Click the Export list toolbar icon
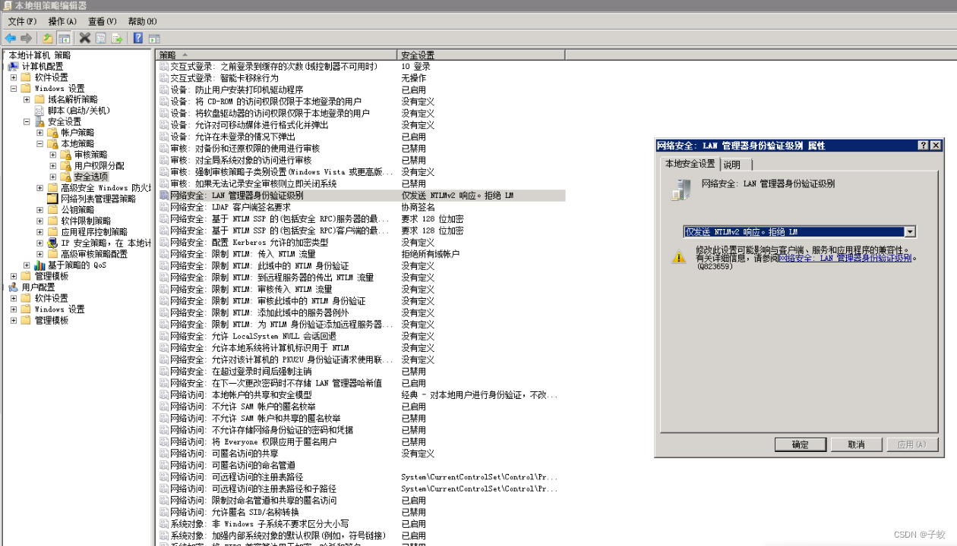 pyautogui.click(x=117, y=38)
